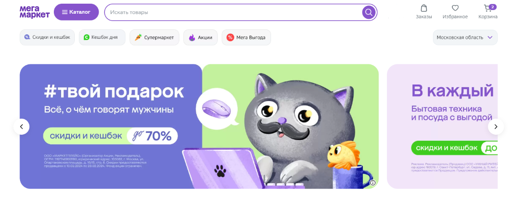Show next banner with right arrow
This screenshot has width=517, height=201.
click(x=496, y=127)
